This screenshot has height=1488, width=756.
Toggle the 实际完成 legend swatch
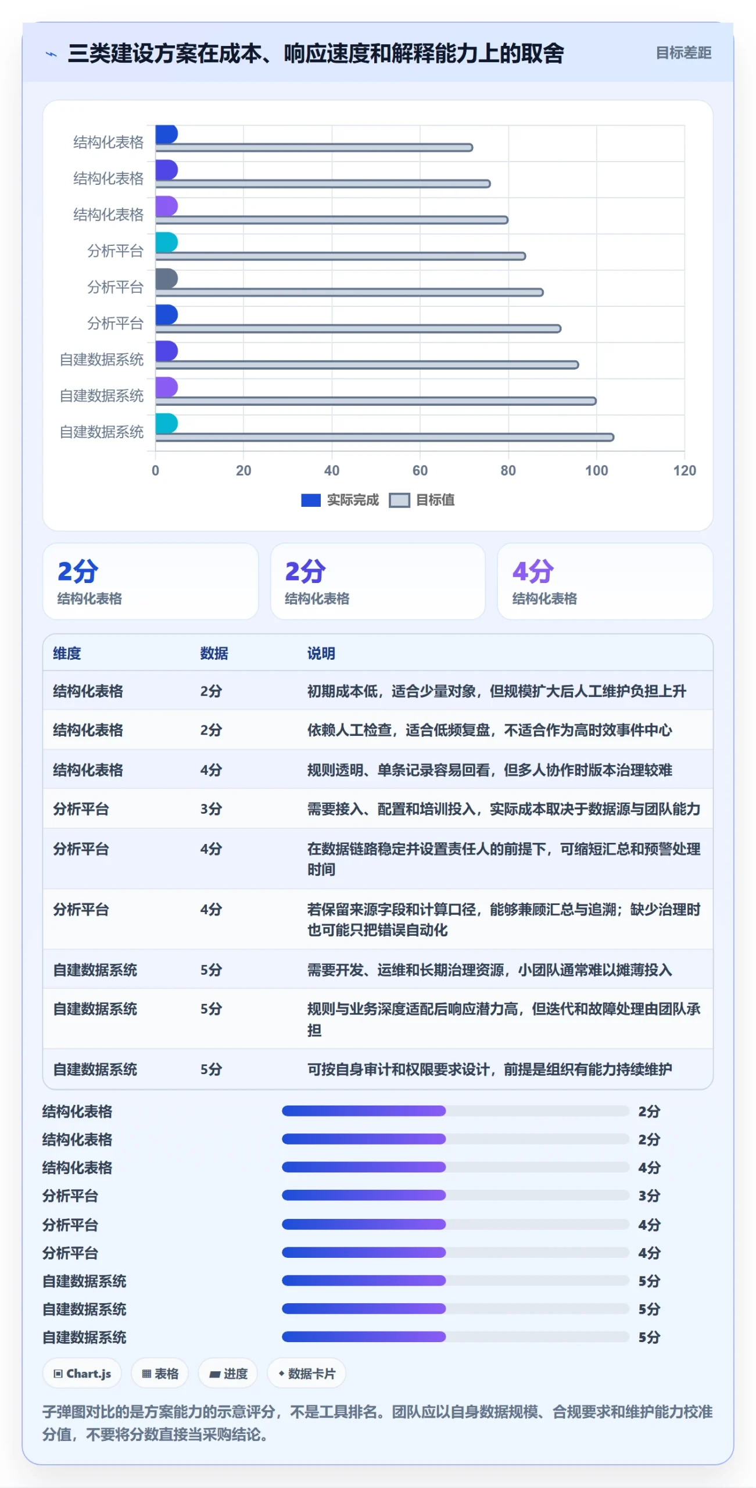click(311, 500)
